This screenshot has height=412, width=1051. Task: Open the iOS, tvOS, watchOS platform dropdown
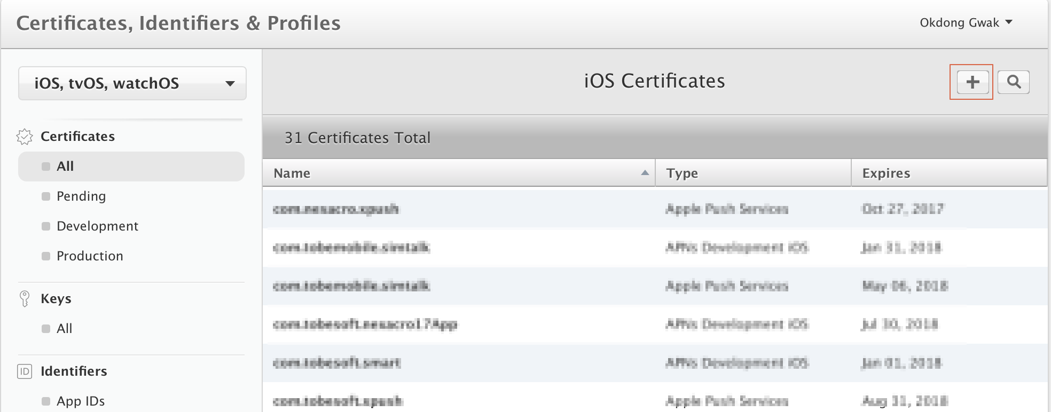132,83
